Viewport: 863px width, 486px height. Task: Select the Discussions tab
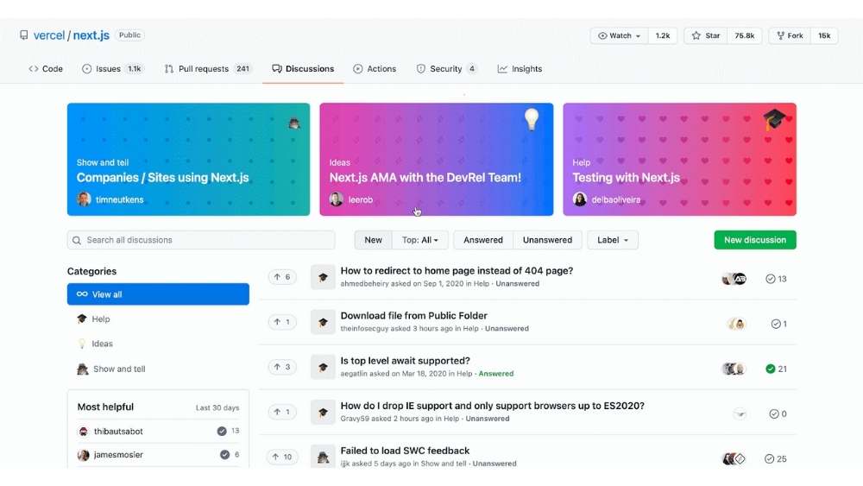click(303, 69)
